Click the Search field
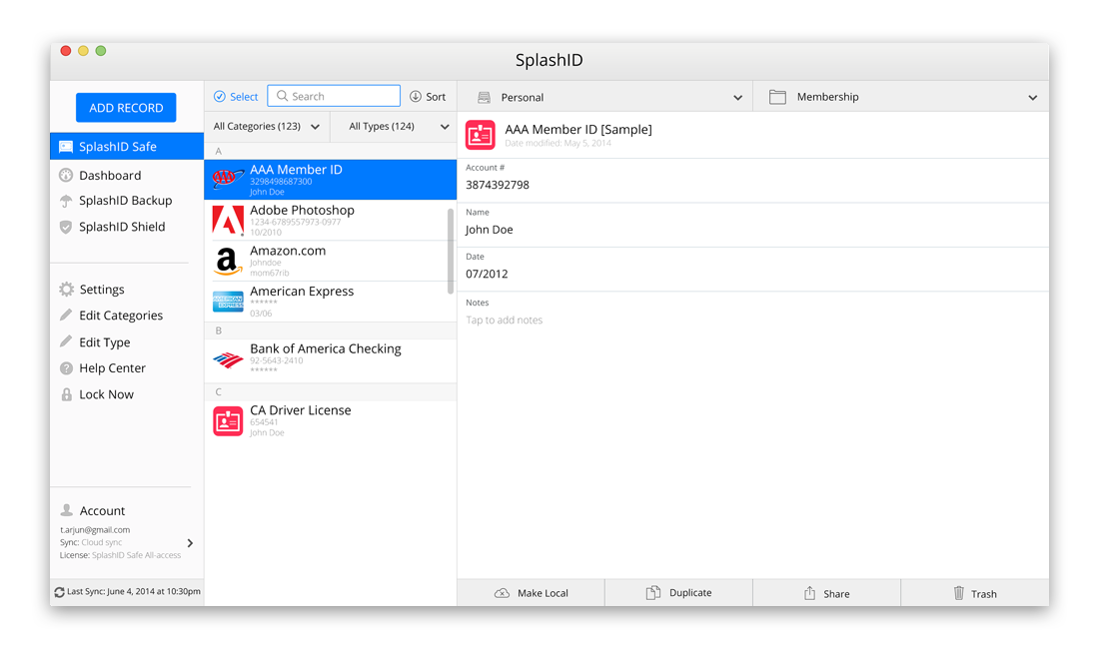This screenshot has width=1099, height=649. tap(334, 96)
